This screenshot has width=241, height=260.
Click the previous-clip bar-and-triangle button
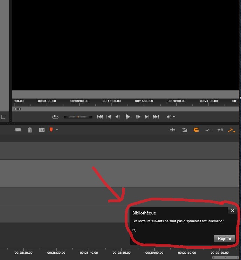109,117
